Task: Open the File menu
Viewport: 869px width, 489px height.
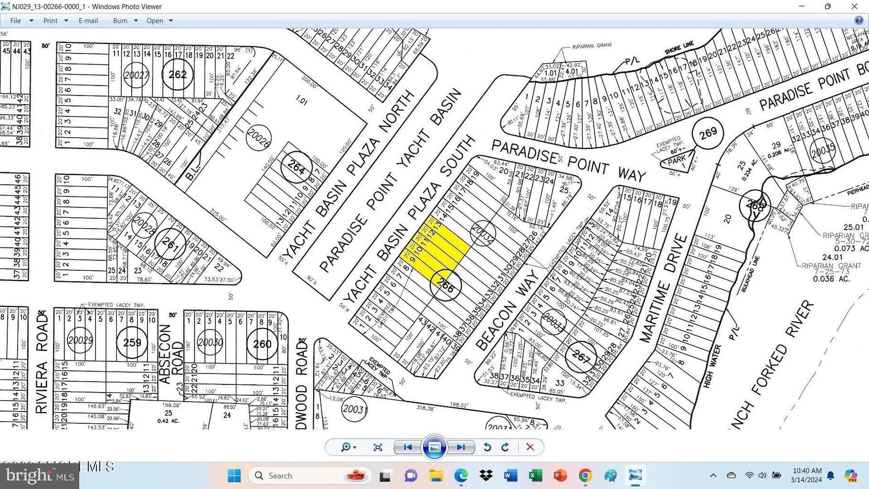Action: point(16,21)
